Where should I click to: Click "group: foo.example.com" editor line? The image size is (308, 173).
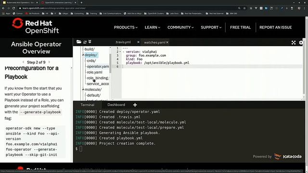point(146,56)
